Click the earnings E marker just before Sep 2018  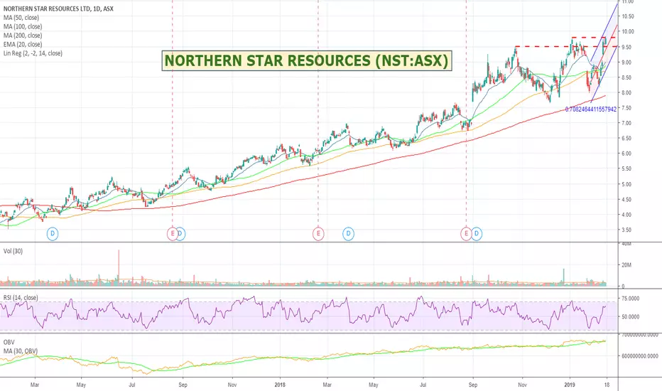tap(466, 233)
